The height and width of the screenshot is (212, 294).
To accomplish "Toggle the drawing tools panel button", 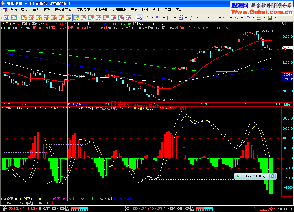I will point(139,18).
